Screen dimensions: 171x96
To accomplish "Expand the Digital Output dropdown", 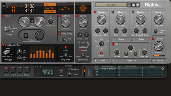I will [141, 39].
